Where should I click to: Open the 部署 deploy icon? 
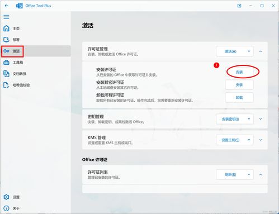tap(6, 40)
